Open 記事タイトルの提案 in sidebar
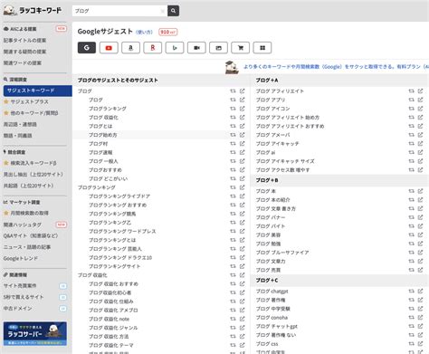 click(24, 40)
